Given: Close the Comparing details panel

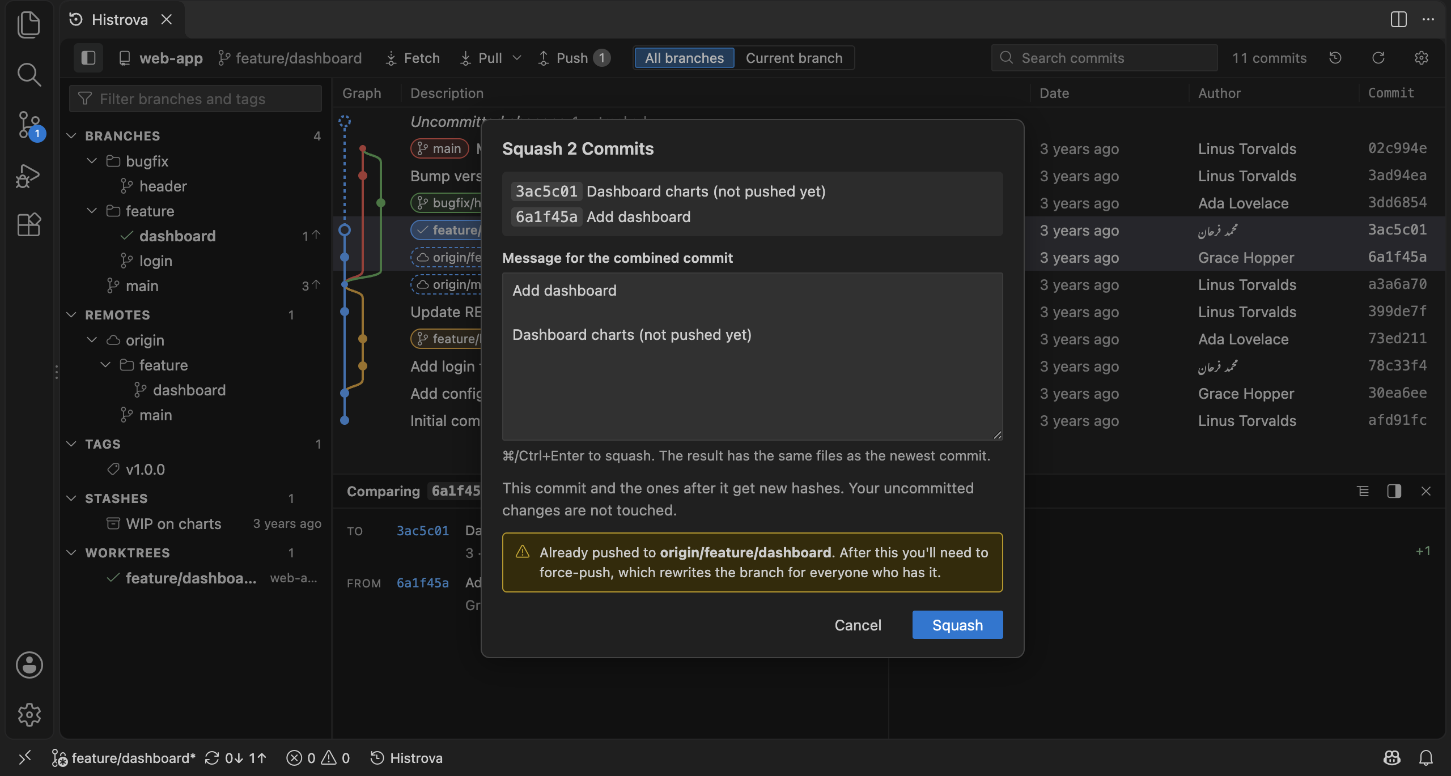Looking at the screenshot, I should point(1425,491).
